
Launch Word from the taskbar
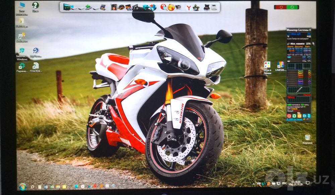pos(46,187)
